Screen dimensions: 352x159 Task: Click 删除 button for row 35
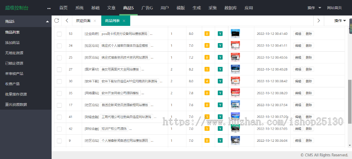[x=309, y=93]
